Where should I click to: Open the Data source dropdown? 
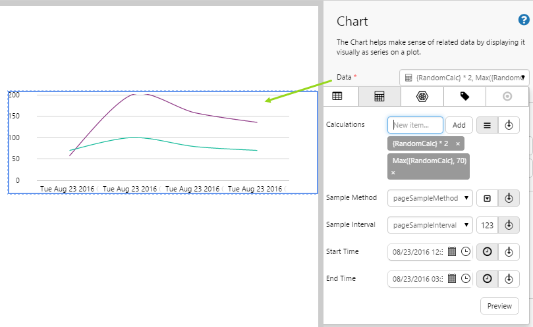pyautogui.click(x=464, y=78)
